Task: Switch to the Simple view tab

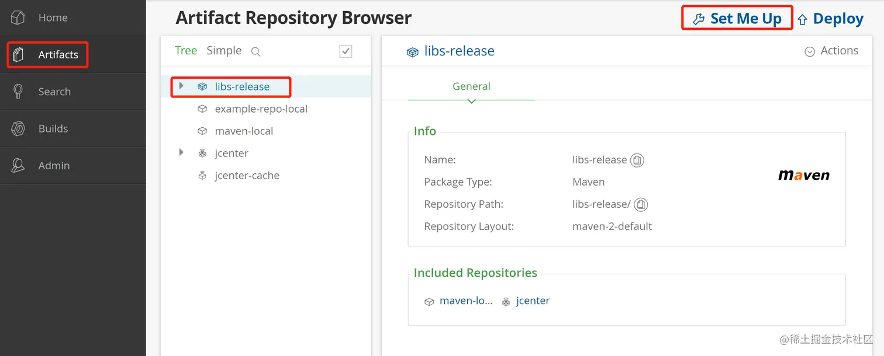Action: [x=224, y=51]
